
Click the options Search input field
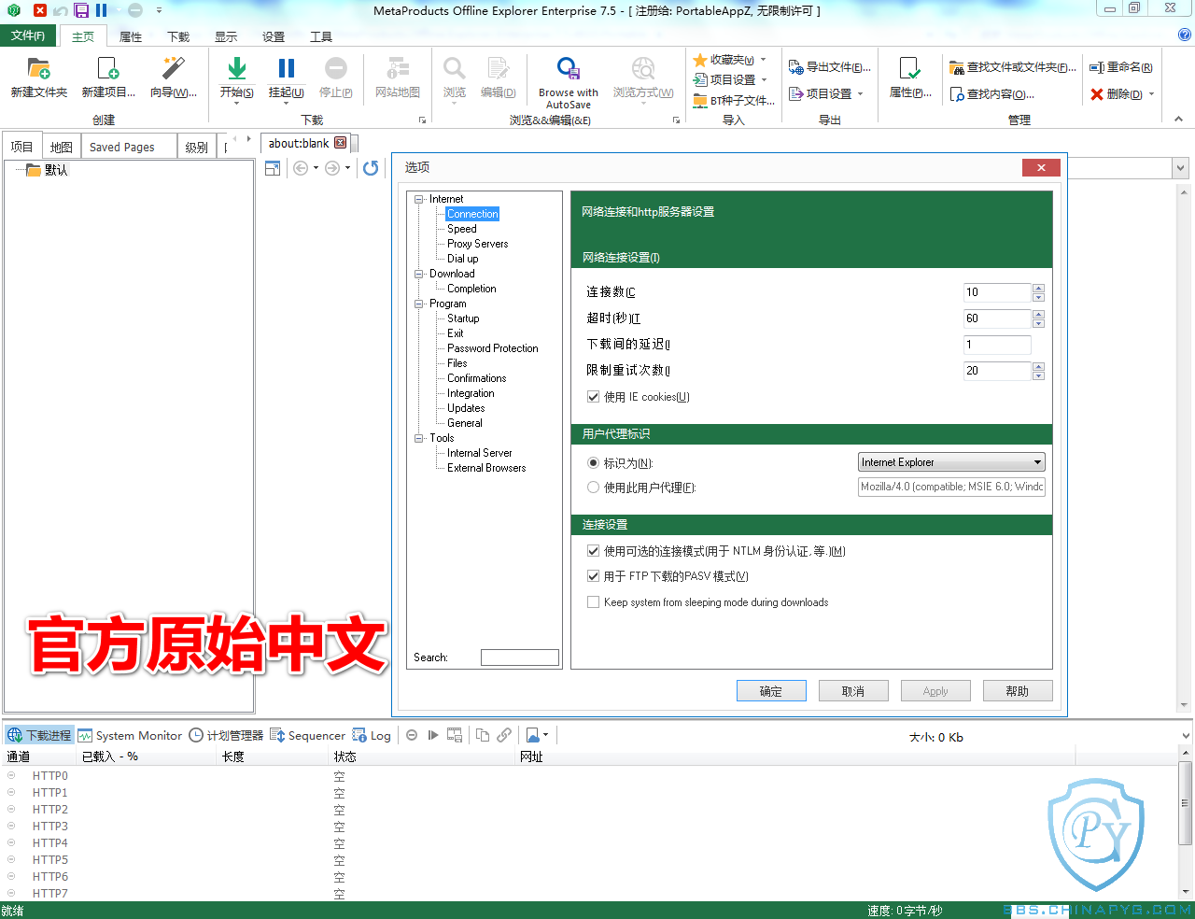point(520,657)
